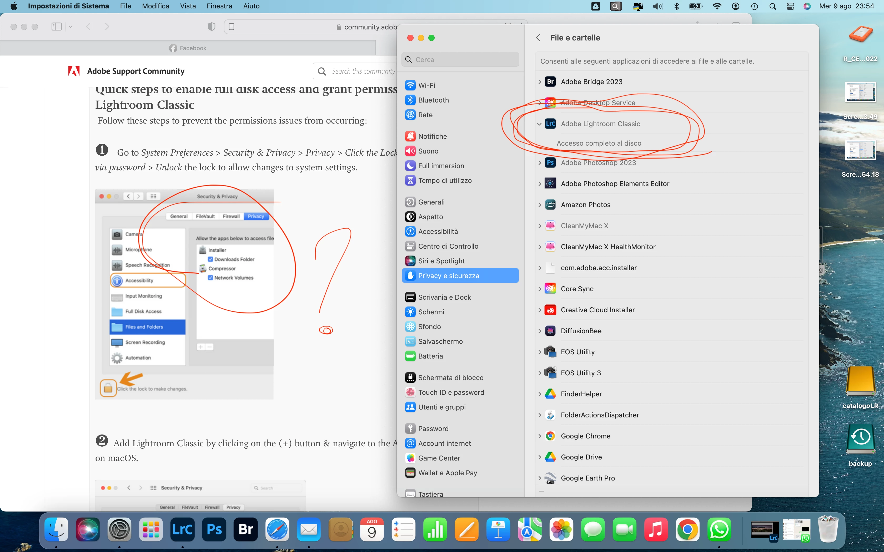
Task: Select Bluetooth in the settings sidebar
Action: (433, 100)
